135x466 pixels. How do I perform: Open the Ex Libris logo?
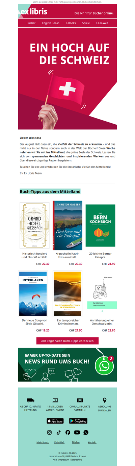tap(33, 12)
